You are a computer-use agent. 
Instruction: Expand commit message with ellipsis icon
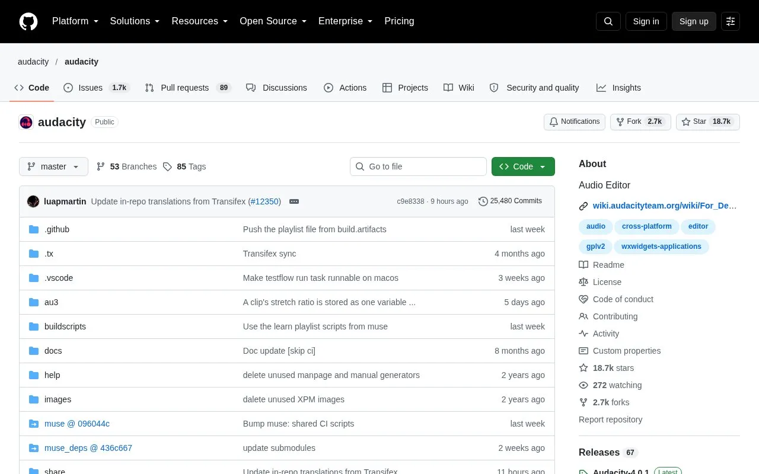point(294,201)
